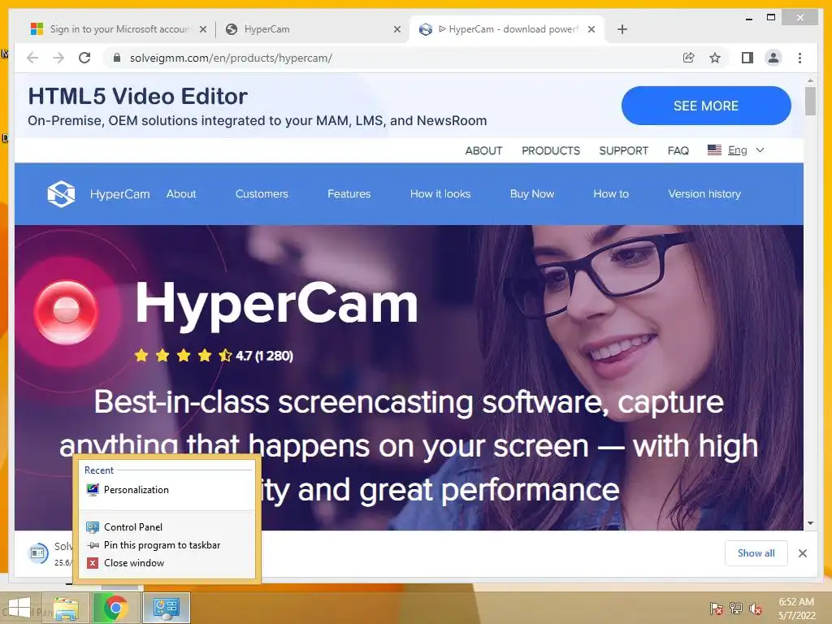Click the US flag language icon
This screenshot has height=624, width=832.
click(714, 150)
